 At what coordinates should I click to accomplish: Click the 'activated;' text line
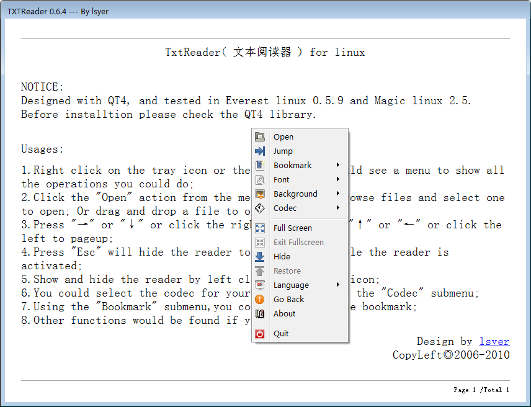click(x=51, y=266)
